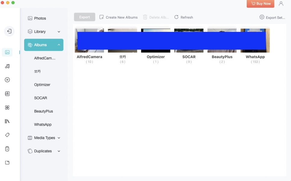Click the BeautyPlus album name under thumbnail
Viewport: 291px width, 181px height.
222,57
